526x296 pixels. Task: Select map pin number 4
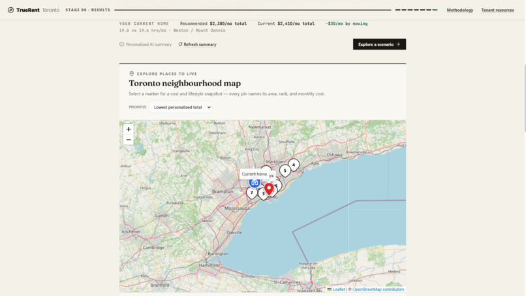click(294, 165)
